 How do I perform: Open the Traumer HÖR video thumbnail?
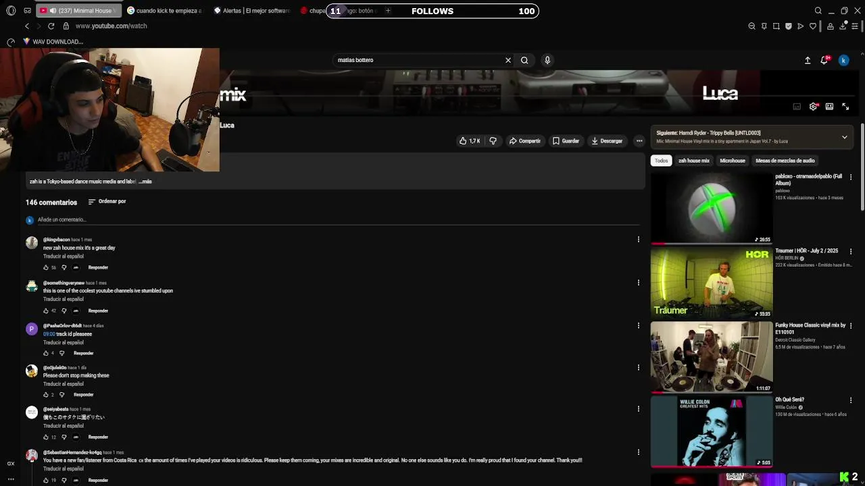pyautogui.click(x=712, y=283)
